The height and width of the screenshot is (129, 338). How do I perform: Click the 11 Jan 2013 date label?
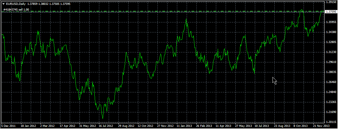(185, 126)
